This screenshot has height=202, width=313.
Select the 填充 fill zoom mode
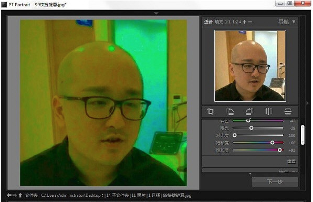[219, 22]
